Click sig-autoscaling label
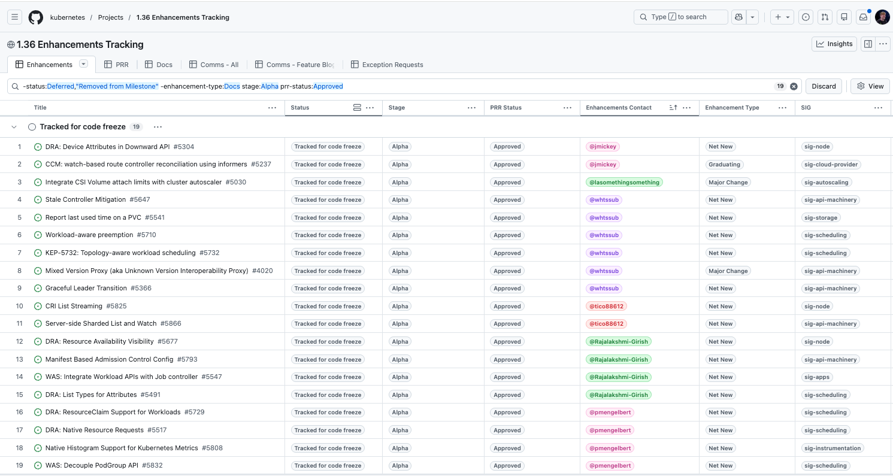Screen dimensions: 893x476 827,182
